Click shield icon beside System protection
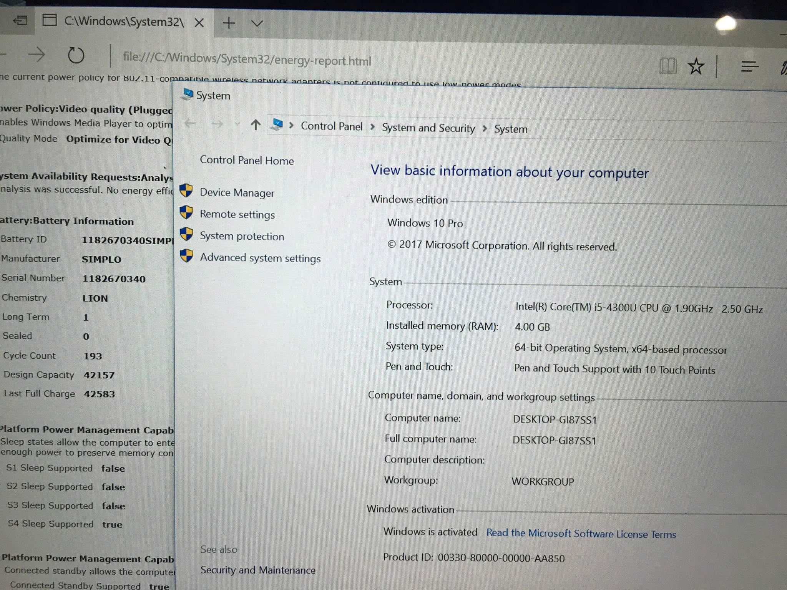 (x=186, y=234)
